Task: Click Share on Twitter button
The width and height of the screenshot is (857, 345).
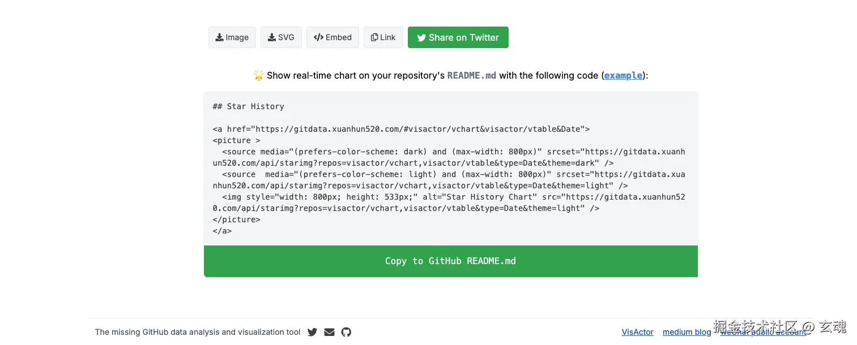Action: point(458,37)
